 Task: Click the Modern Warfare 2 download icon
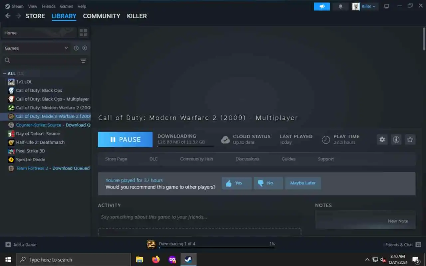151,245
